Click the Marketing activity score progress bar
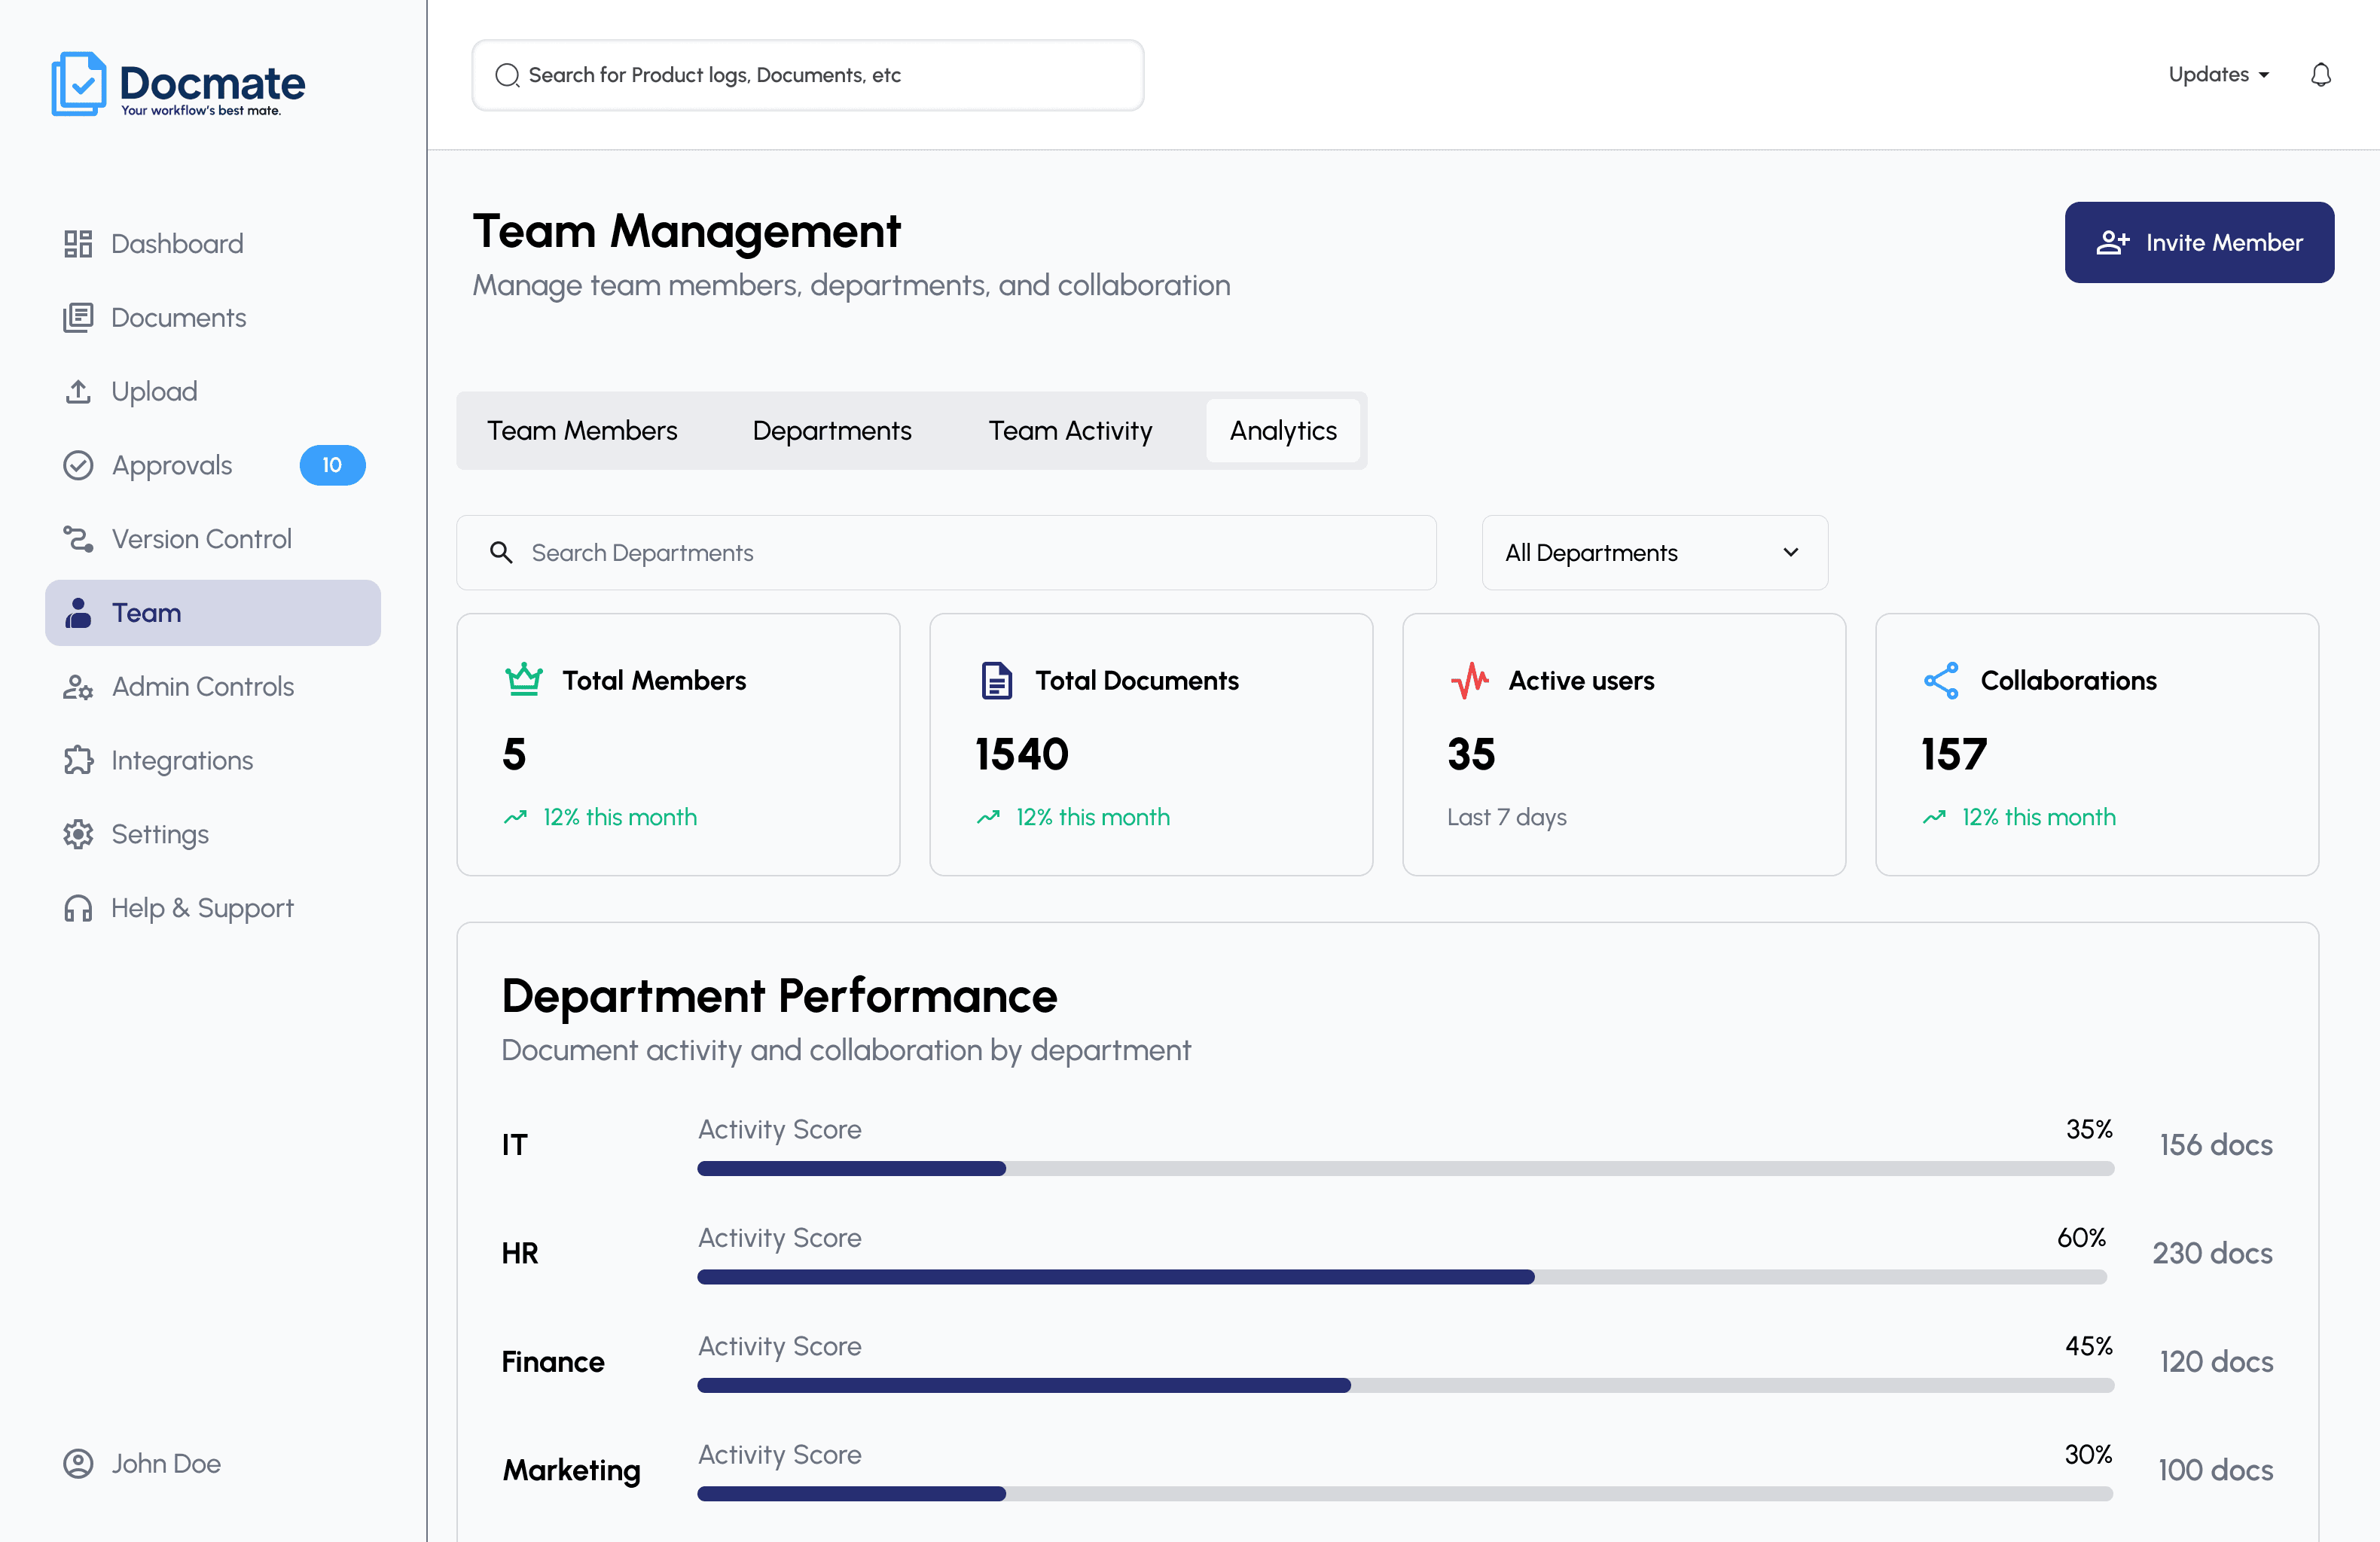This screenshot has height=1542, width=2380. click(x=1405, y=1494)
